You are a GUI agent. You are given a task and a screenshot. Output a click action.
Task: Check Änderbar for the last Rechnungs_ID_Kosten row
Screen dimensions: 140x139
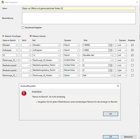[x=132, y=75]
